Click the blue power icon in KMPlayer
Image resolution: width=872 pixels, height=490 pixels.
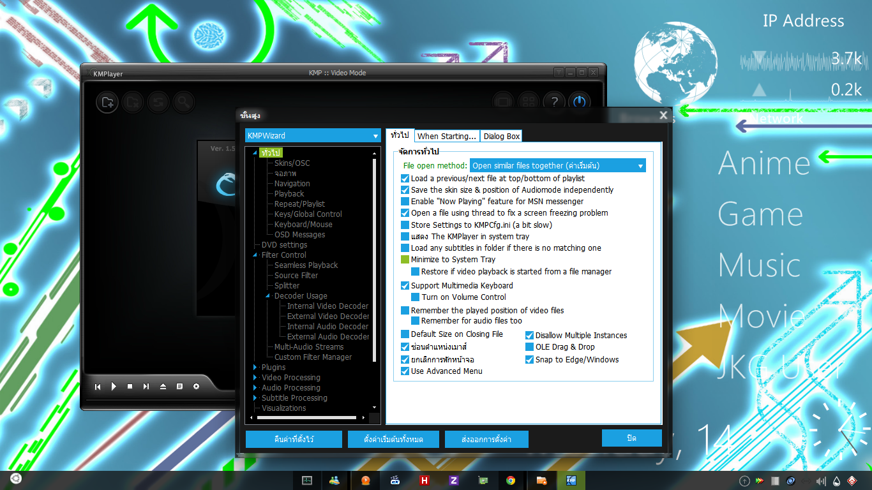click(580, 101)
